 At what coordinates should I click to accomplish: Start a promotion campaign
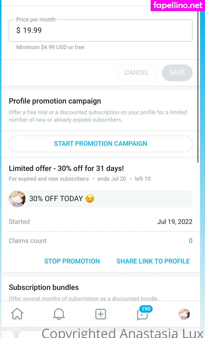point(100,144)
